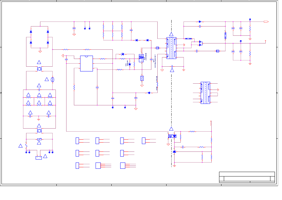
Task: Select the ferrite bead left of the transformer
Action: pos(157,48)
